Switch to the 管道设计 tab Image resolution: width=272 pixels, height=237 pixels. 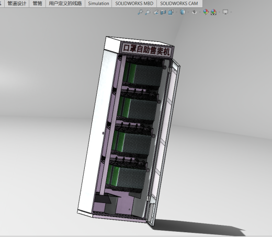tap(17, 4)
